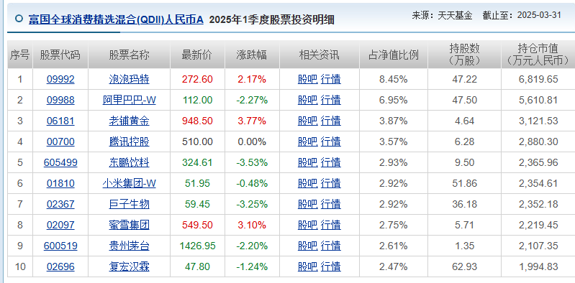Image resolution: width=575 pixels, height=283 pixels.
Task: Click the 占净值比例 column header
Action: (x=393, y=55)
